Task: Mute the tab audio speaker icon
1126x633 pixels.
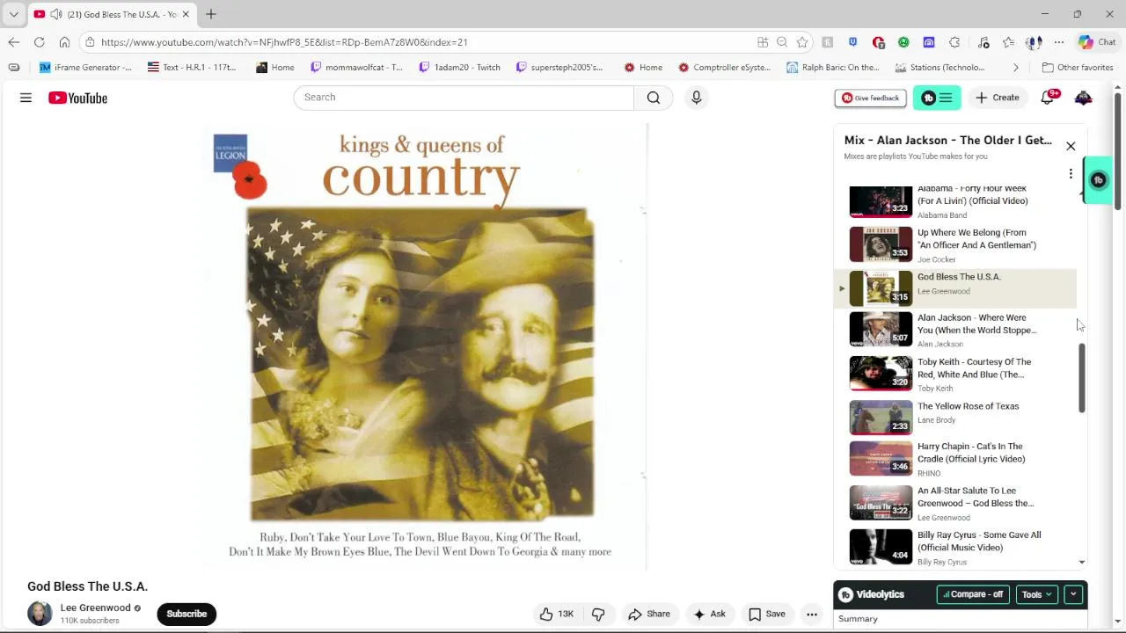Action: click(56, 15)
